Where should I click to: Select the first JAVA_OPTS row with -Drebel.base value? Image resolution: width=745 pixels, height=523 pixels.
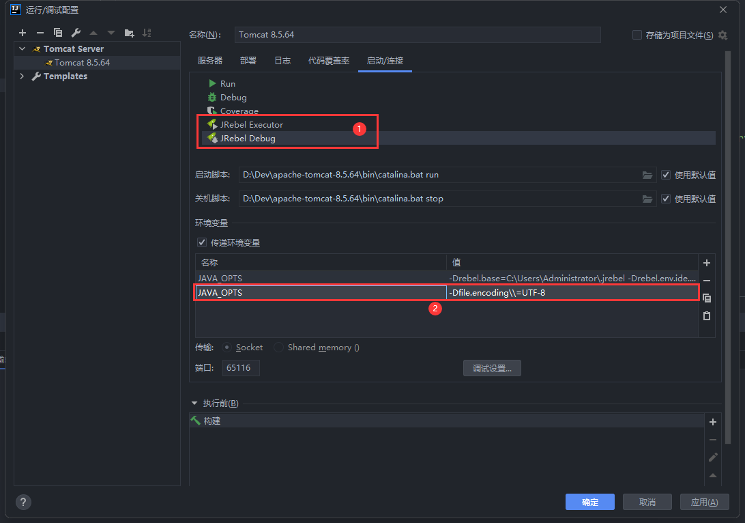[x=447, y=278]
